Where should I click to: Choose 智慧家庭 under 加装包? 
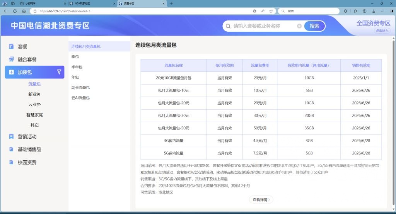click(34, 115)
